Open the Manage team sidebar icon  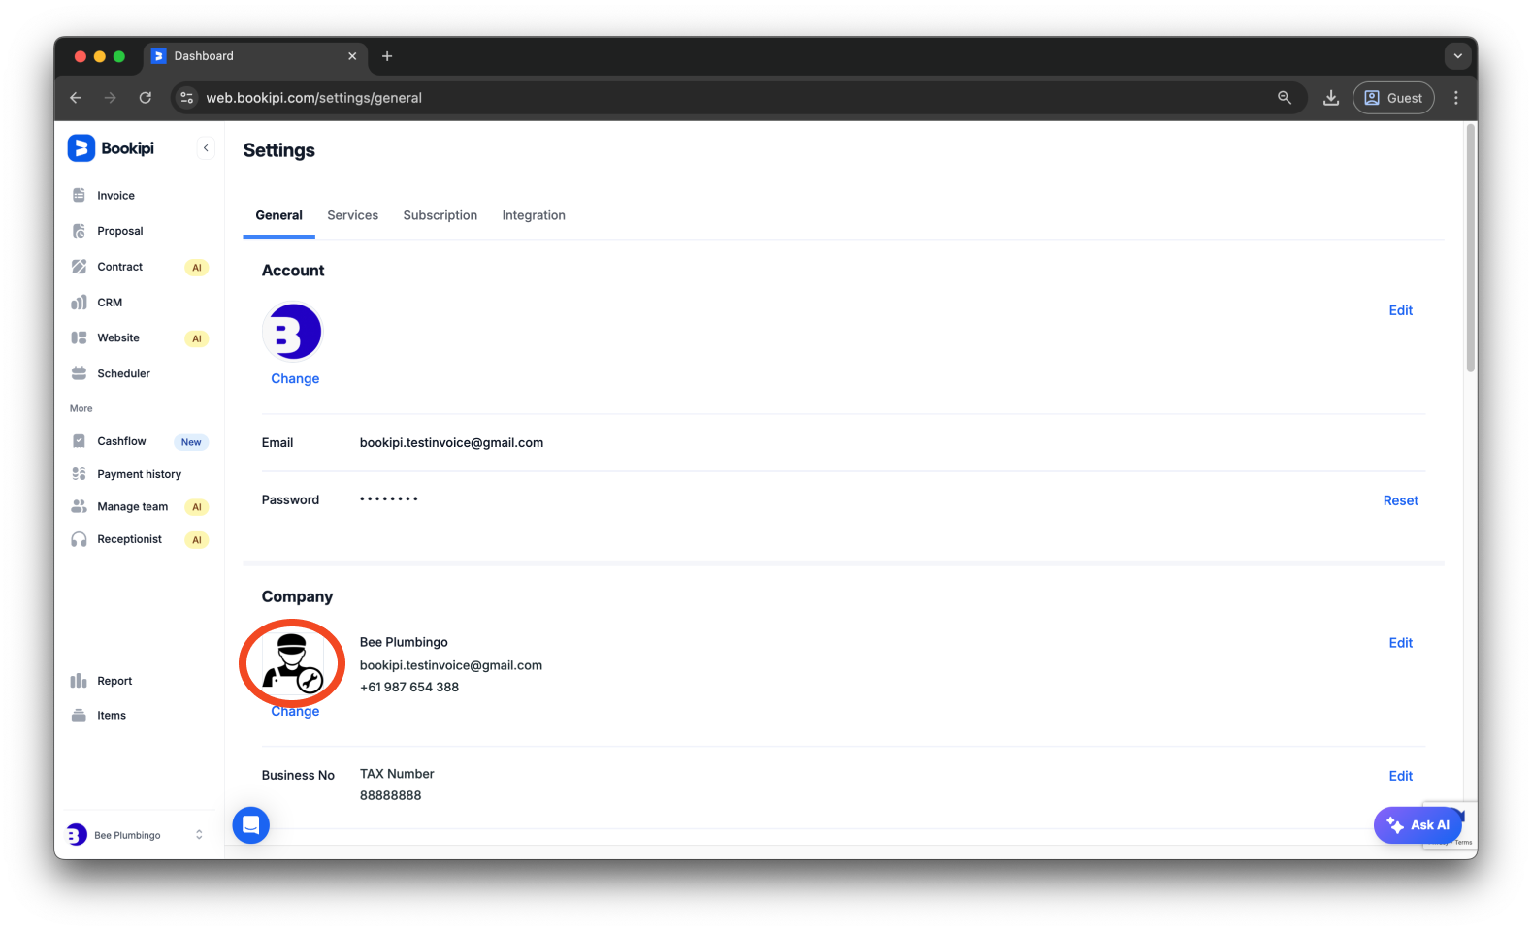[79, 506]
